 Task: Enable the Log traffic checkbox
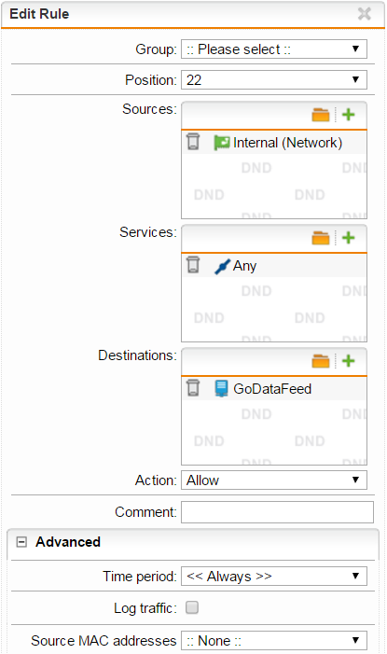coord(192,607)
